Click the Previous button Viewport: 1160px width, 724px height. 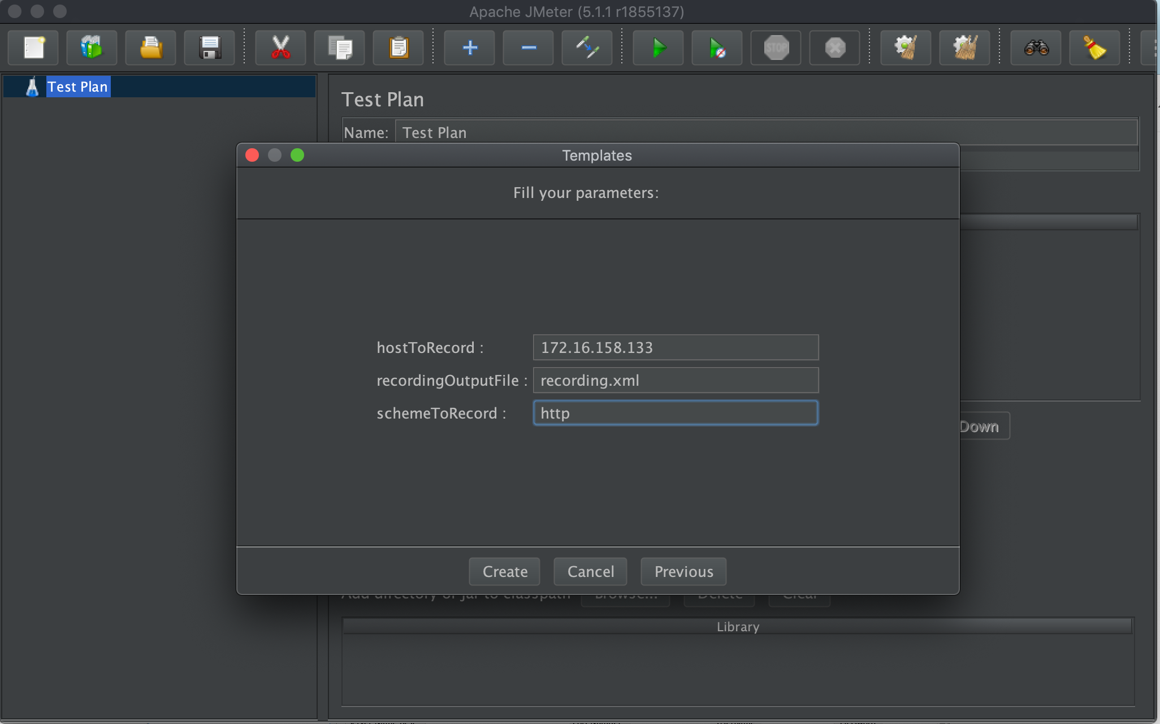tap(683, 571)
